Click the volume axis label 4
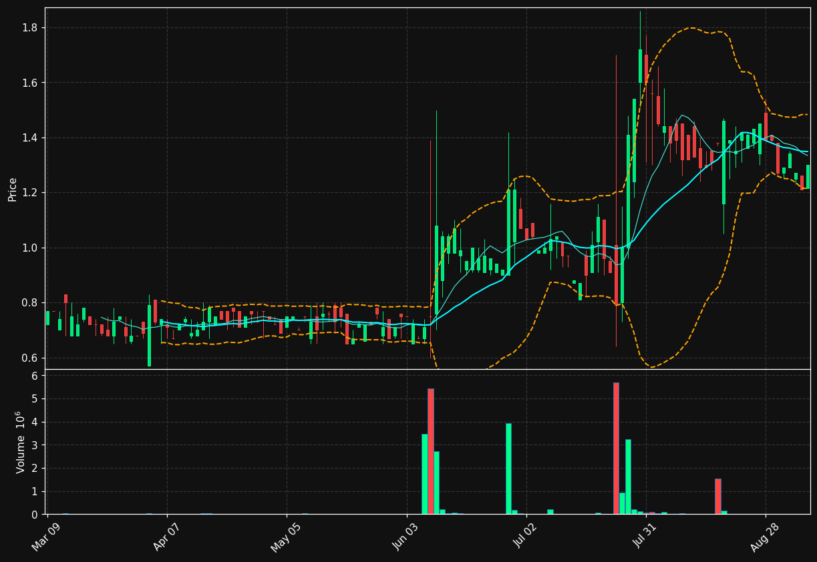Image resolution: width=817 pixels, height=562 pixels. pyautogui.click(x=36, y=422)
